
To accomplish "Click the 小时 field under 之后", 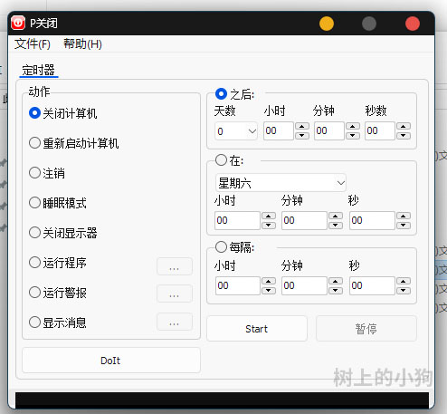I will [x=278, y=130].
